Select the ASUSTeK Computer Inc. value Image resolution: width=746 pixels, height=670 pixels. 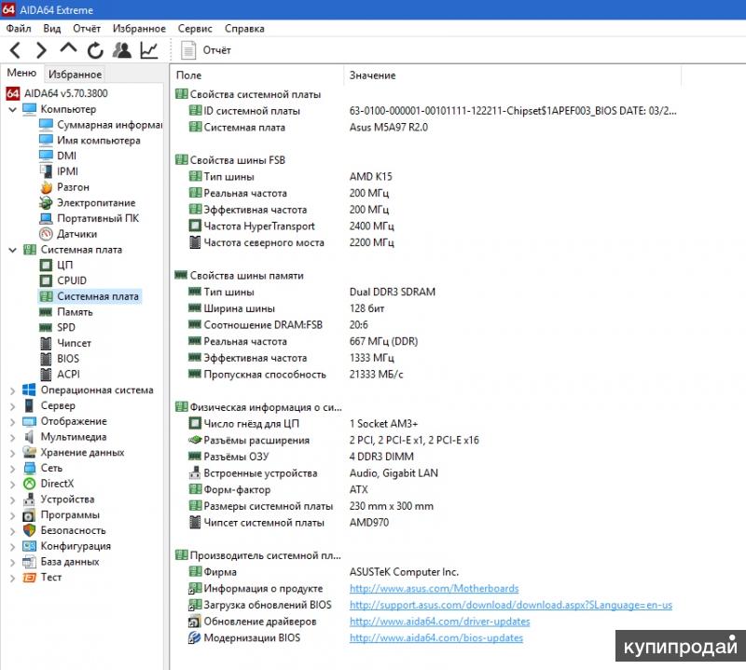[x=404, y=572]
